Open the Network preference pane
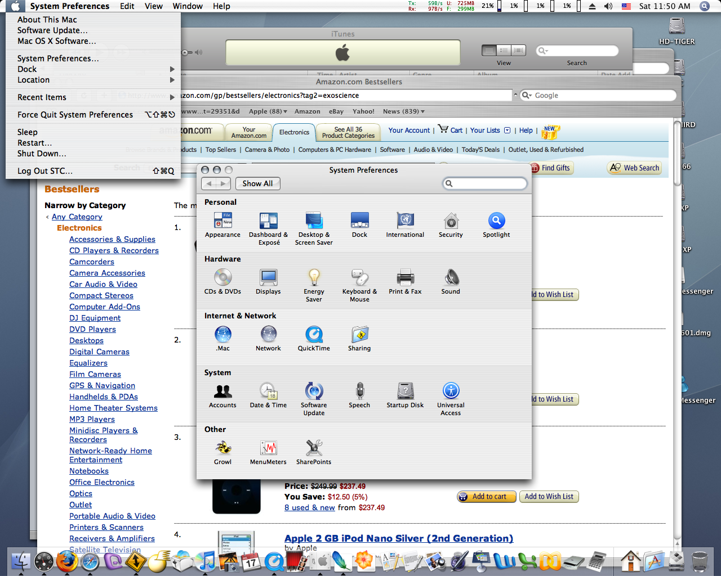721x576 pixels. pos(268,339)
